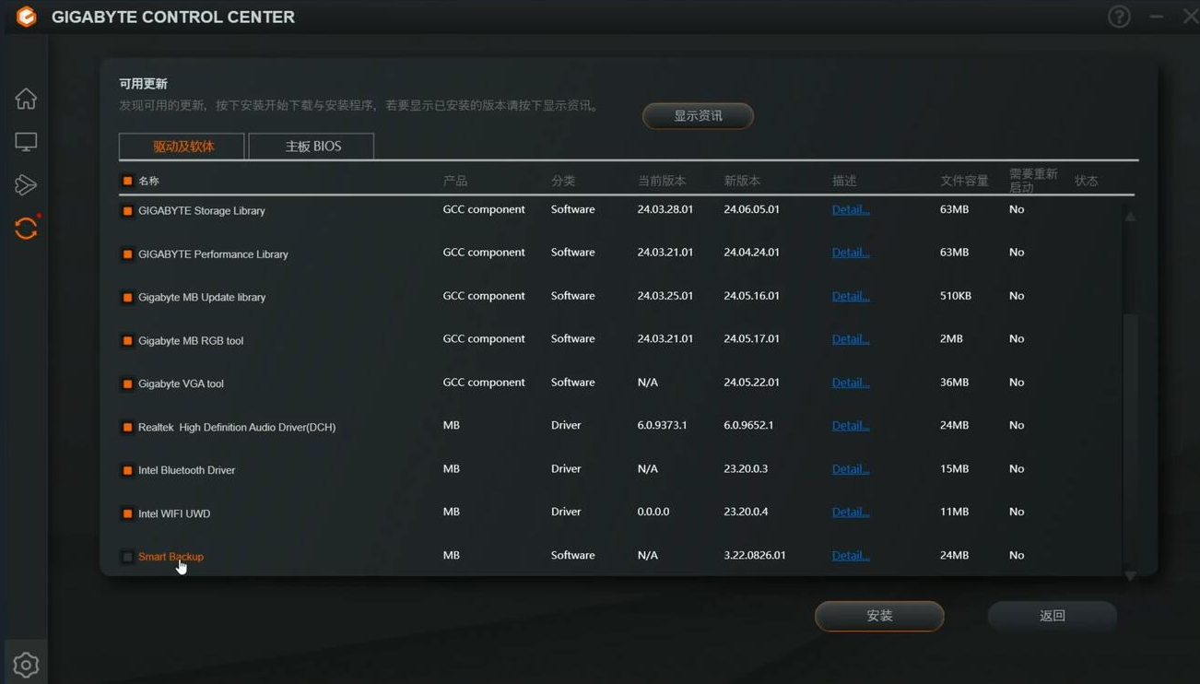Image resolution: width=1200 pixels, height=684 pixels.
Task: Select the 驱动及软体 tab
Action: [182, 147]
